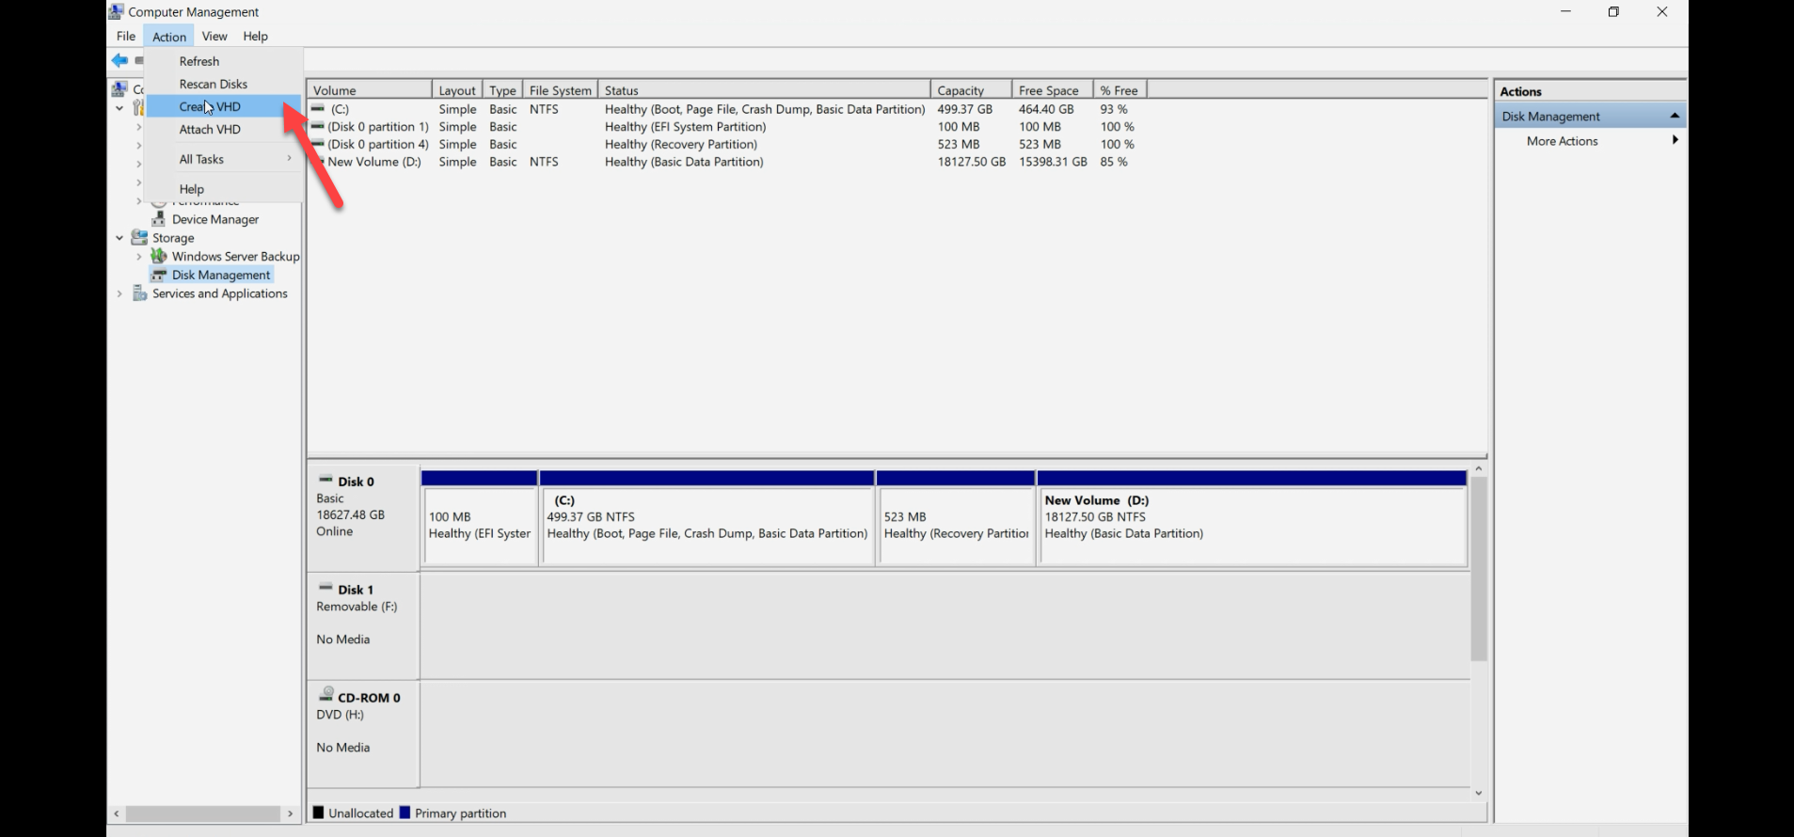Sort by the Capacity column header

point(970,90)
